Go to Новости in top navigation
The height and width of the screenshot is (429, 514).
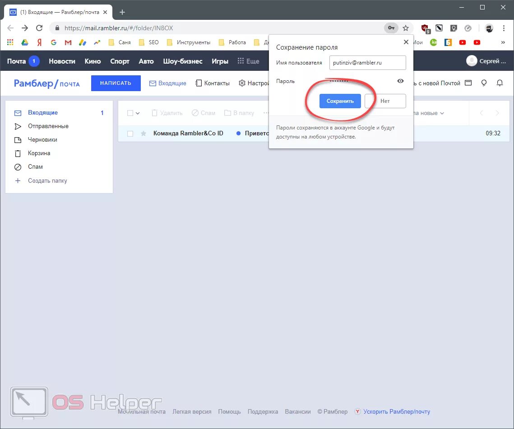tap(62, 61)
